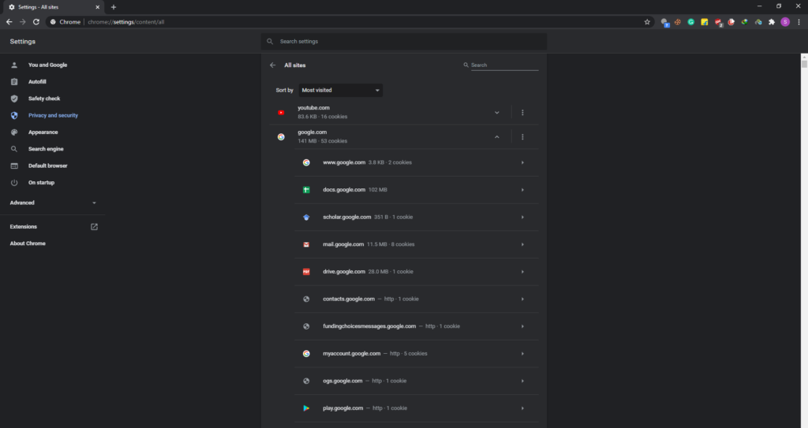
Task: Collapse the google.com site group
Action: click(x=497, y=137)
